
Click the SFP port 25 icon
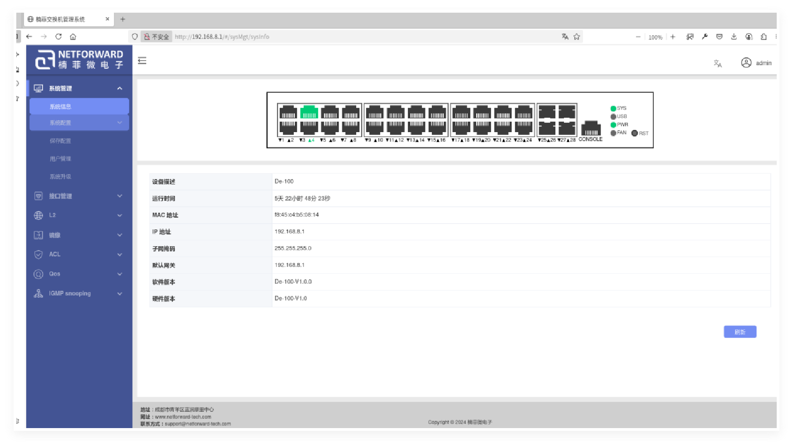click(547, 128)
